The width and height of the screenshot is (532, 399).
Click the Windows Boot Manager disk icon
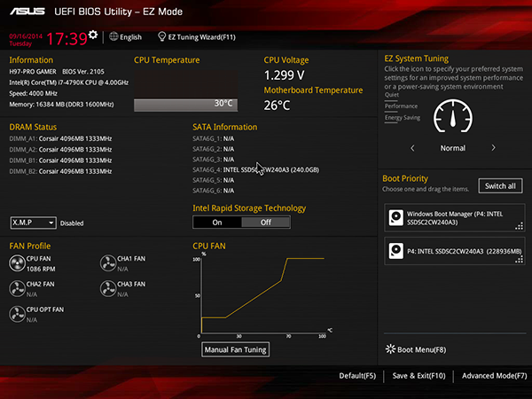click(x=396, y=217)
